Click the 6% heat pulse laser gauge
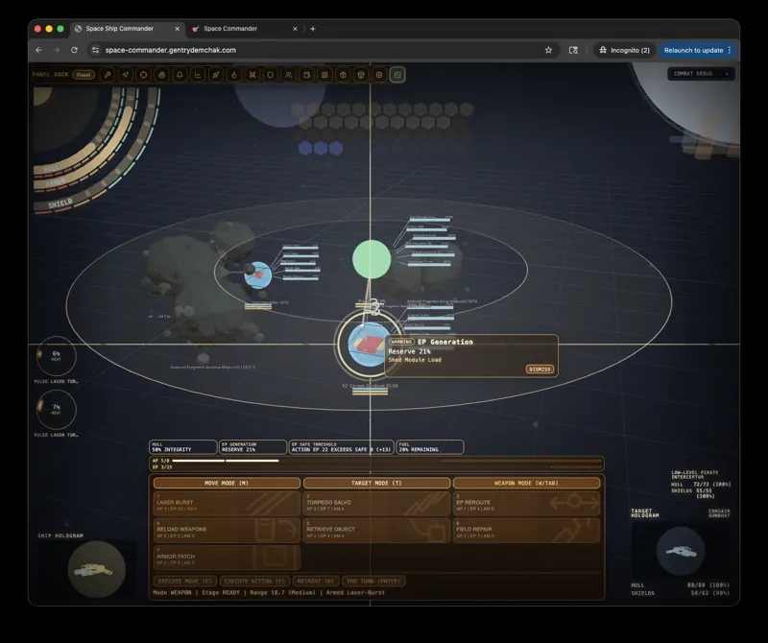Viewport: 768px width, 643px height. pos(57,355)
